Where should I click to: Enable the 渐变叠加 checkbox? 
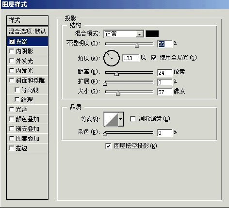(x=12, y=129)
